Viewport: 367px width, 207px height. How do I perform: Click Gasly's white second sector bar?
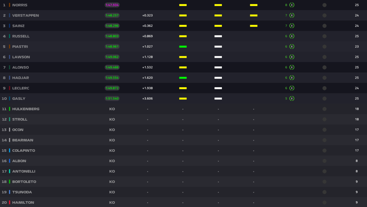click(x=218, y=98)
